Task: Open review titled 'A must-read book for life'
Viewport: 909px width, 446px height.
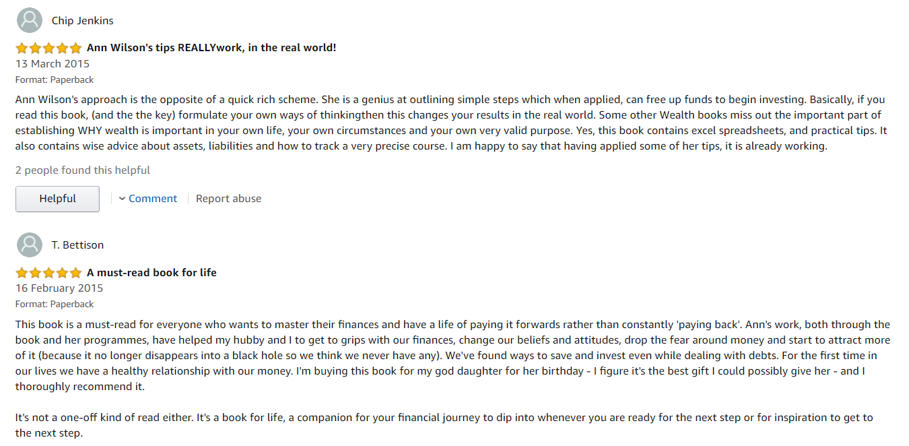Action: (x=151, y=273)
